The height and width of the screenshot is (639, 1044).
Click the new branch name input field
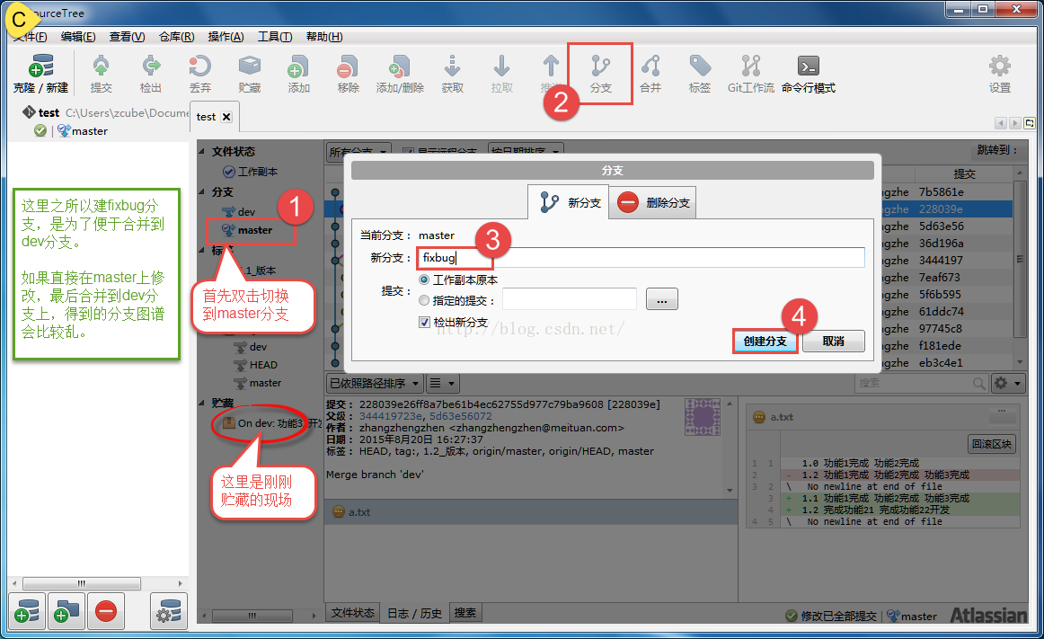(x=641, y=258)
